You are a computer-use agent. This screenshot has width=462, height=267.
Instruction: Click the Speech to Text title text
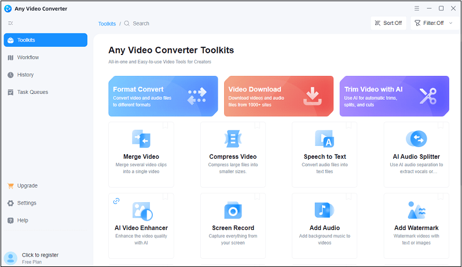click(x=325, y=156)
